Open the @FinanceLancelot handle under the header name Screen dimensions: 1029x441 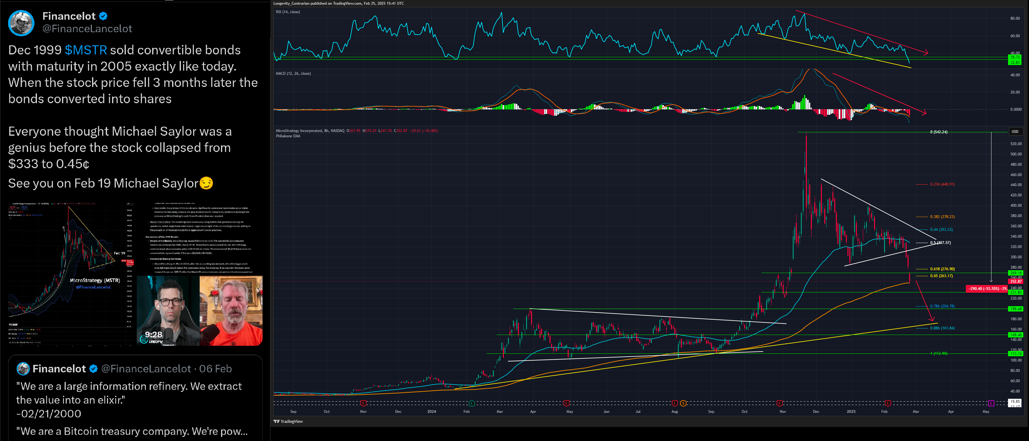(x=87, y=29)
